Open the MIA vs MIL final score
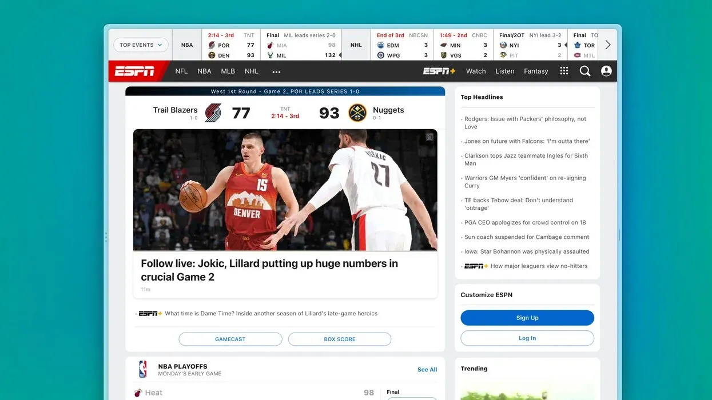The height and width of the screenshot is (400, 712). tap(301, 45)
